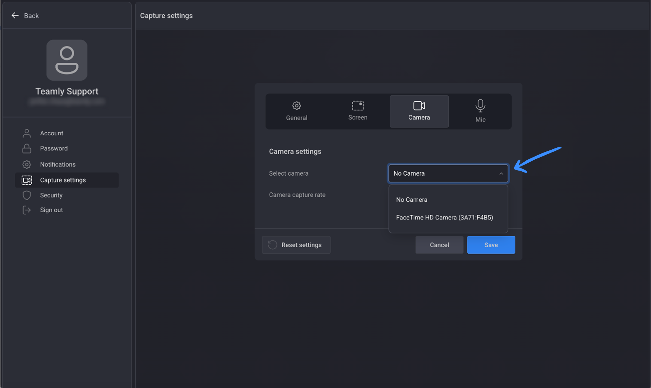Switch to the General tab
The height and width of the screenshot is (388, 651).
pos(297,111)
